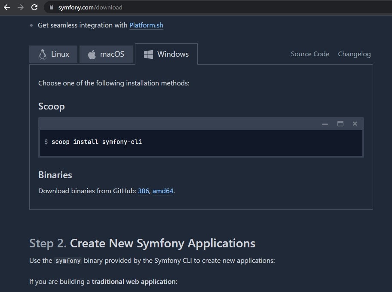Click the terminal minimize icon
392x292 pixels.
(325, 124)
